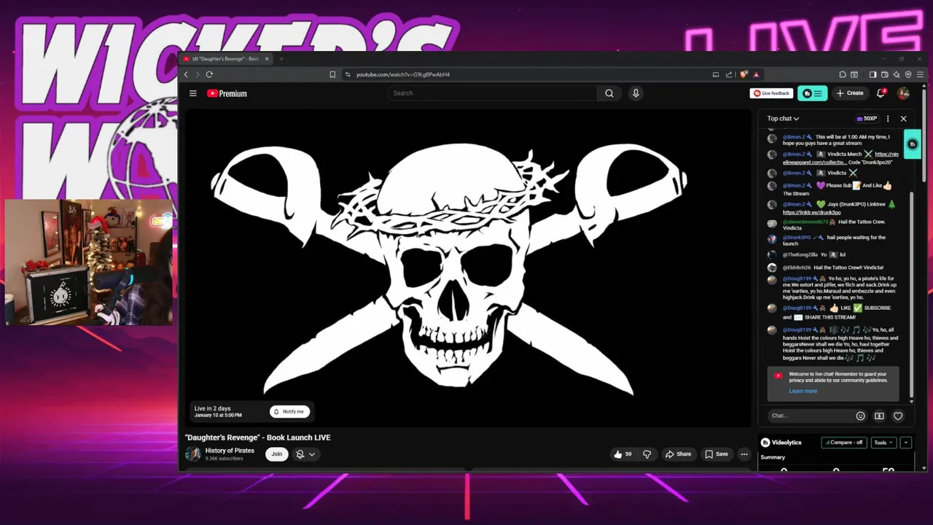Open the browser extensions puzzle icon

point(842,74)
